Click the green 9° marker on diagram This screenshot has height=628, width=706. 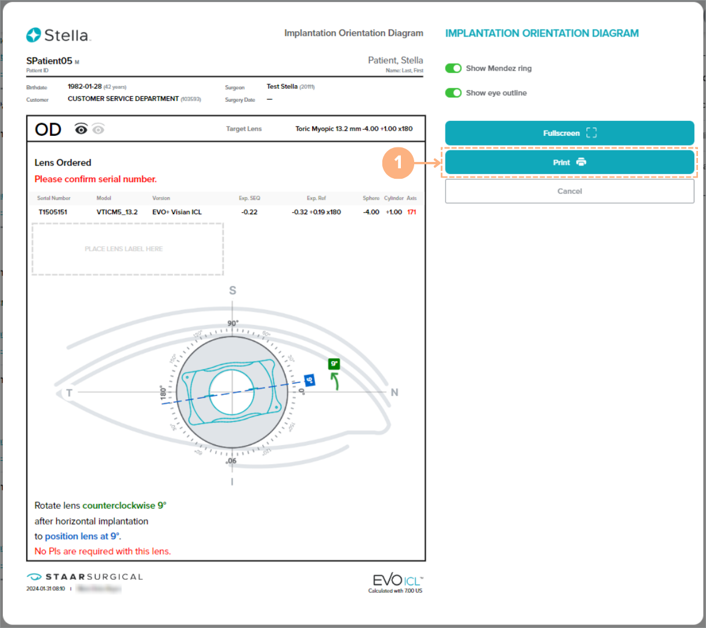334,364
